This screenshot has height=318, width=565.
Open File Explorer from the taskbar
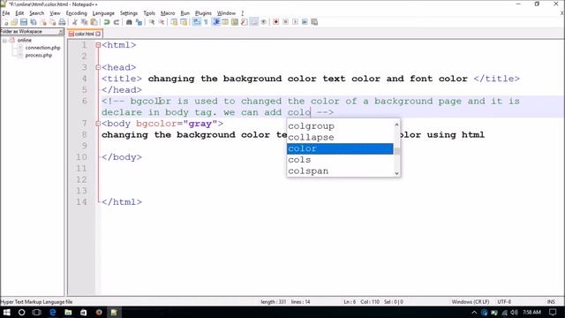click(x=68, y=312)
